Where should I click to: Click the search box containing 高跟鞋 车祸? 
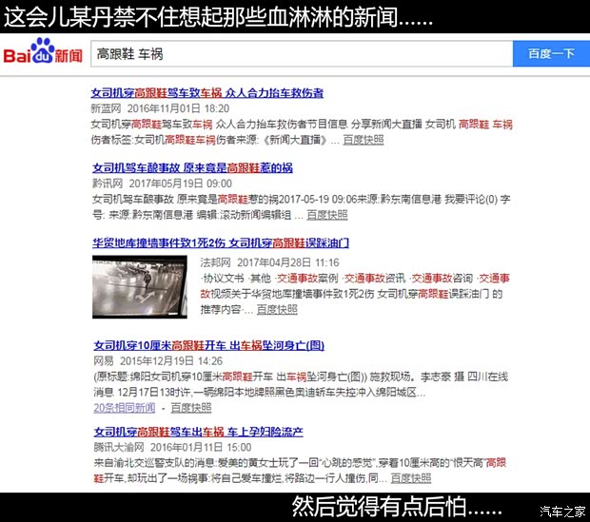(x=302, y=54)
